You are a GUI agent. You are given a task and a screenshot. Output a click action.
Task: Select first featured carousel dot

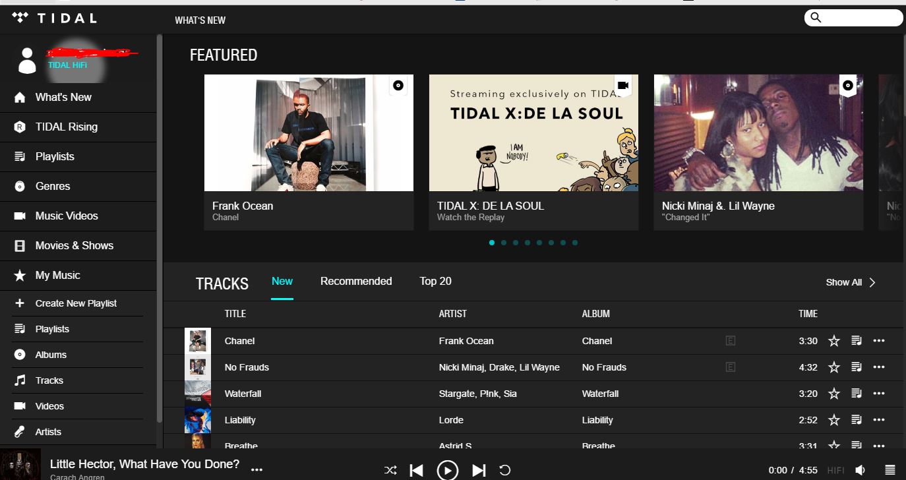492,243
